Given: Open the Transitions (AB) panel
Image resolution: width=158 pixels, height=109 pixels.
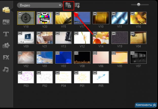Looking at the screenshot, I should pyautogui.click(x=6, y=22).
